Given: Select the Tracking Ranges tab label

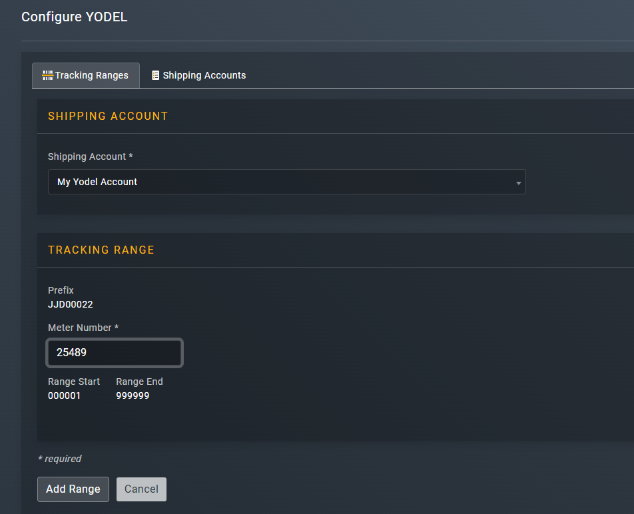Looking at the screenshot, I should [91, 75].
